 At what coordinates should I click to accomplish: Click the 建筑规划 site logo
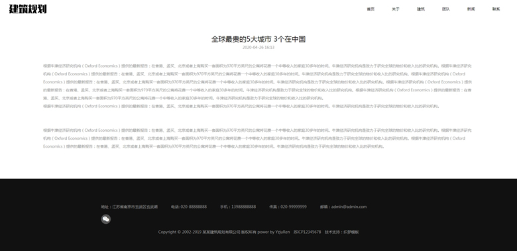click(x=28, y=9)
